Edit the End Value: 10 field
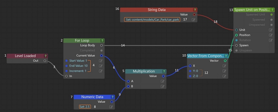278x112 pixels. click(x=101, y=66)
